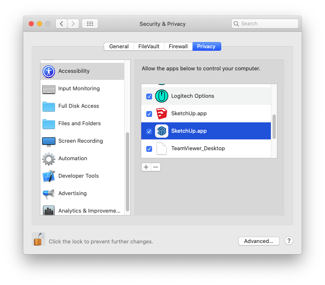Click the magnifying glass in search field
The height and width of the screenshot is (285, 325).
(x=236, y=24)
